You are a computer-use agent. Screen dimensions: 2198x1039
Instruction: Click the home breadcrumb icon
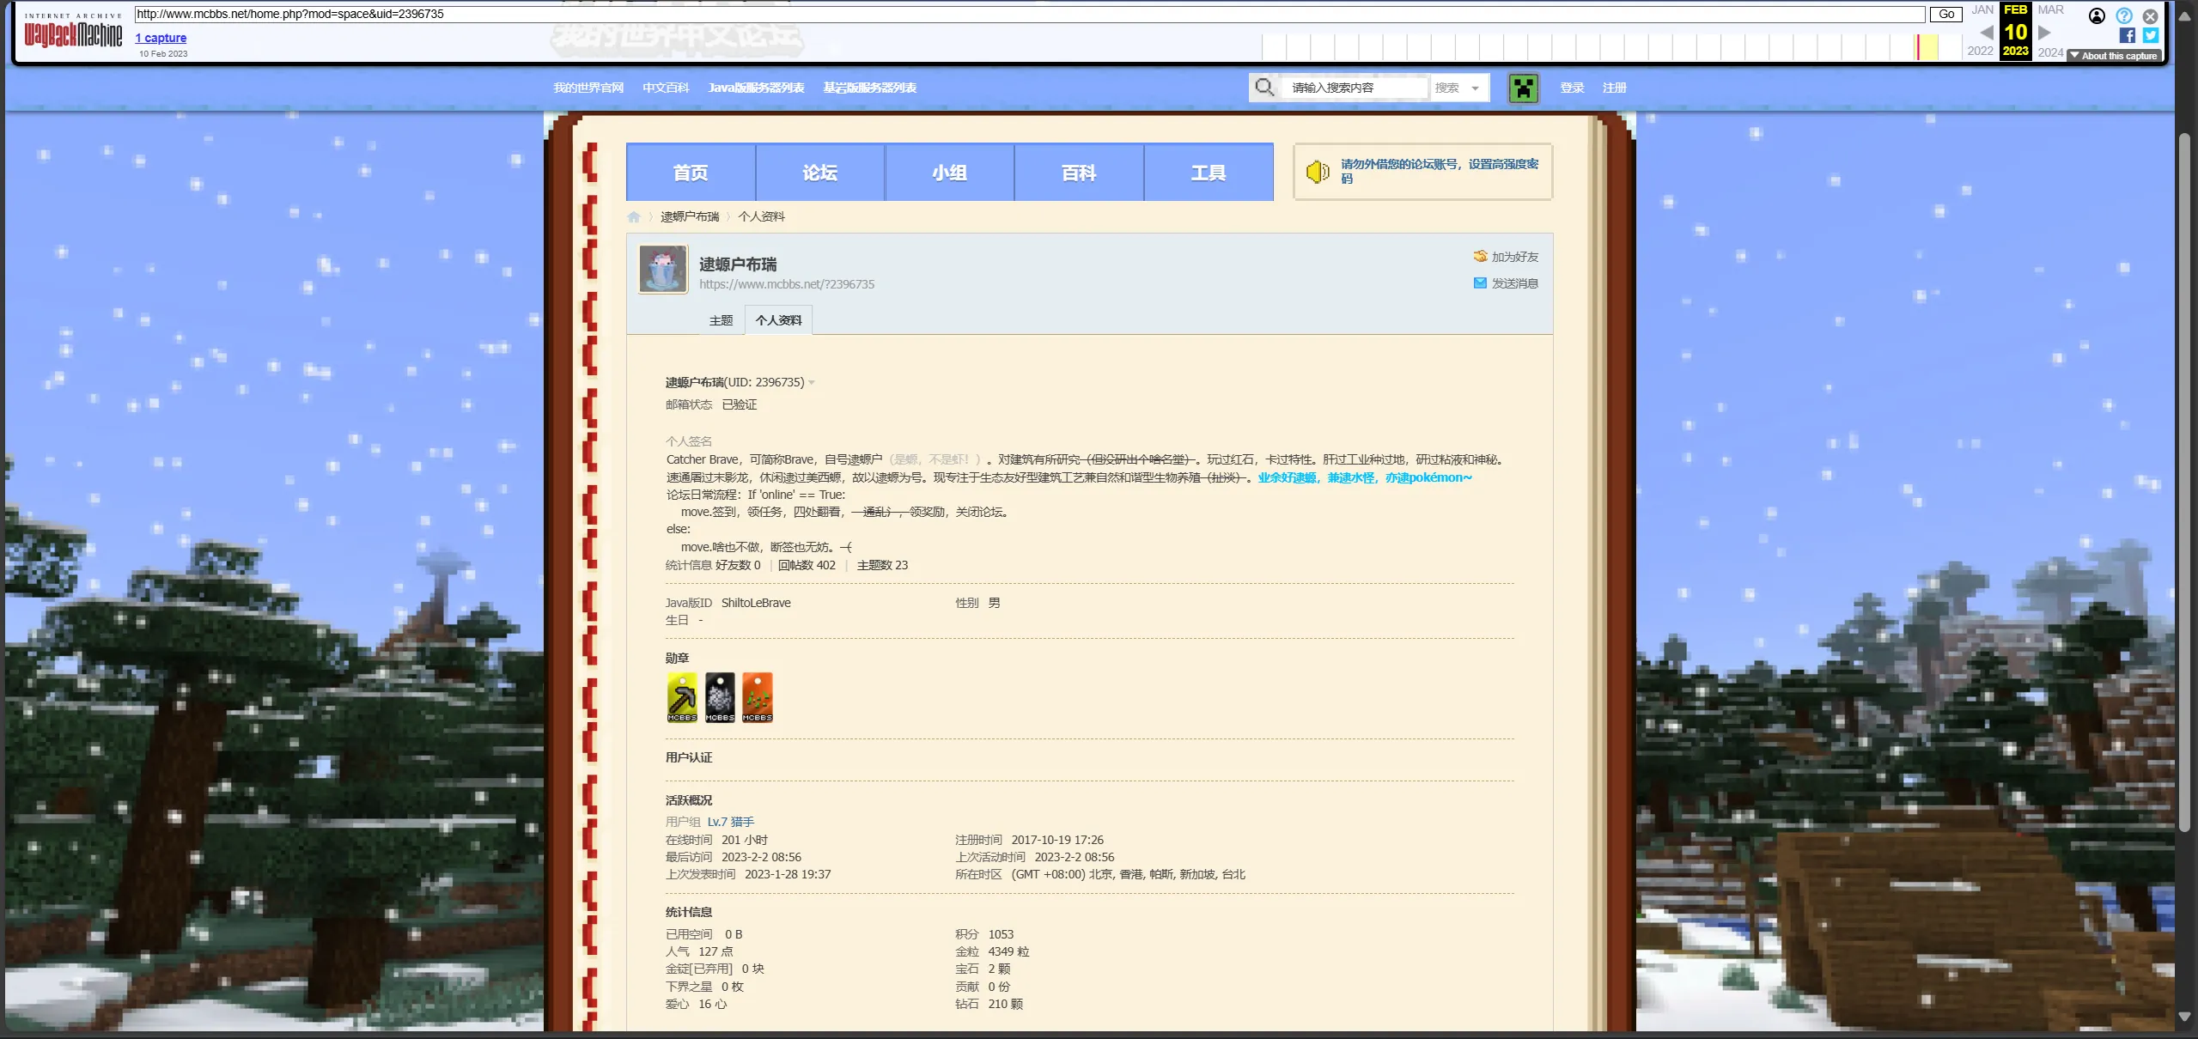(634, 216)
